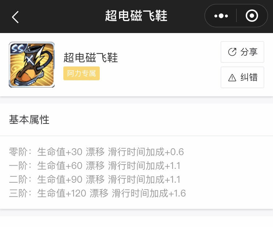This screenshot has width=273, height=227.
Task: Click the divider in capsule menu
Action: coord(236,16)
